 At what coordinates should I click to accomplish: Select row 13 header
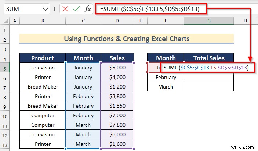5,144
